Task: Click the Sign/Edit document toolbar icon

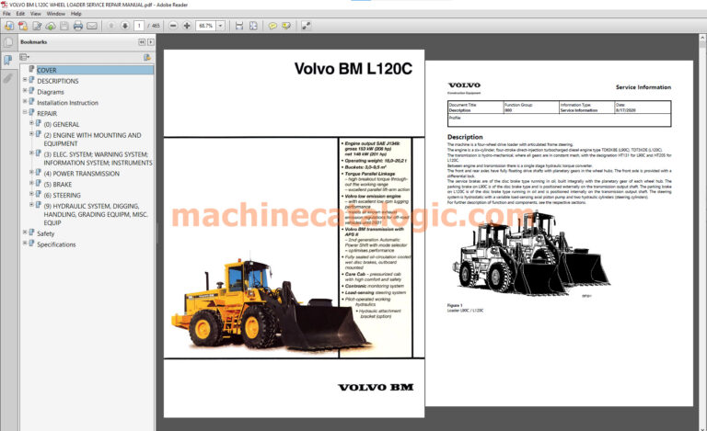Action: (37, 26)
